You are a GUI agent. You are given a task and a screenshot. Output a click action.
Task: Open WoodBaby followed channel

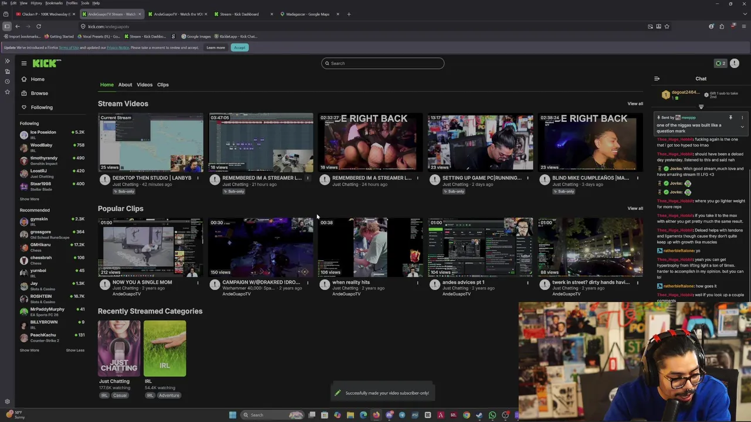point(52,148)
